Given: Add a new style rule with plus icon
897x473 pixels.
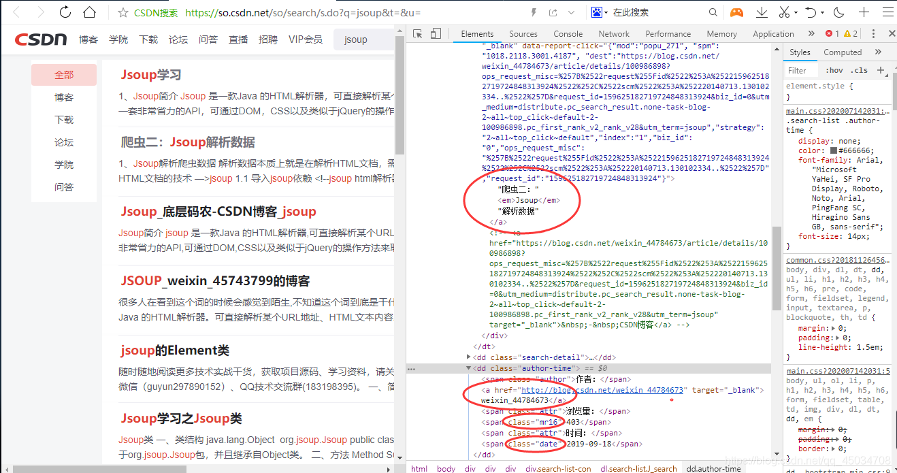Looking at the screenshot, I should (x=880, y=70).
